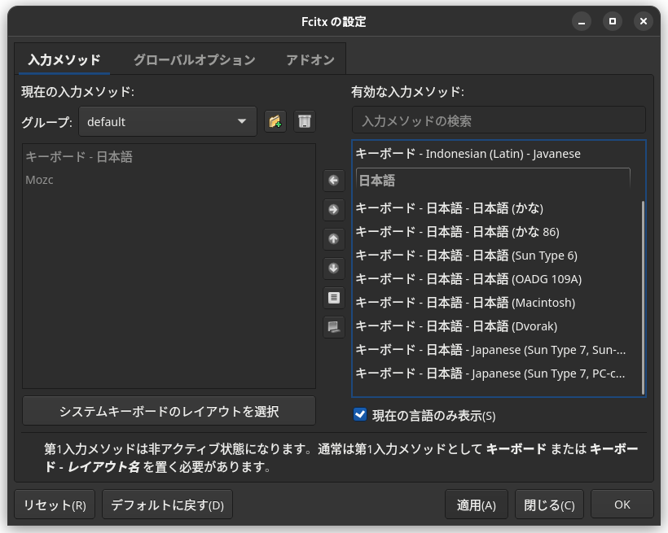Click the add group folder icon
The height and width of the screenshot is (533, 668).
tap(275, 122)
